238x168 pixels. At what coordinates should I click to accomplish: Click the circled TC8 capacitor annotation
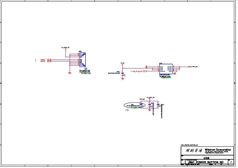pyautogui.click(x=134, y=105)
